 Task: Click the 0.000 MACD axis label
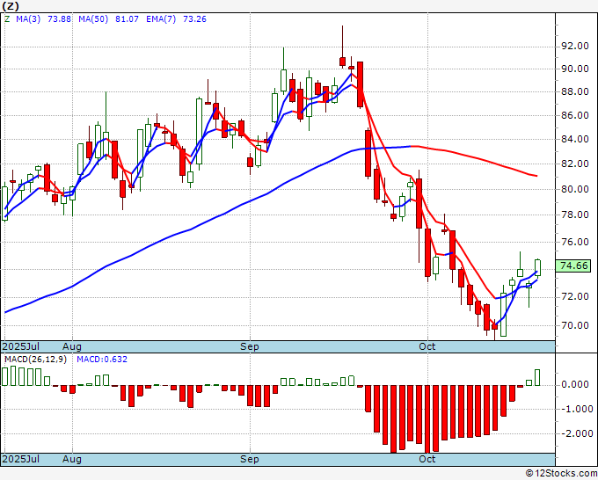[575, 385]
